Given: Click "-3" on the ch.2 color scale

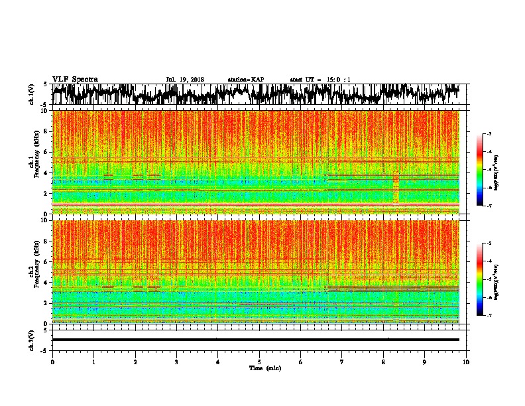Looking at the screenshot, I should tap(489, 243).
